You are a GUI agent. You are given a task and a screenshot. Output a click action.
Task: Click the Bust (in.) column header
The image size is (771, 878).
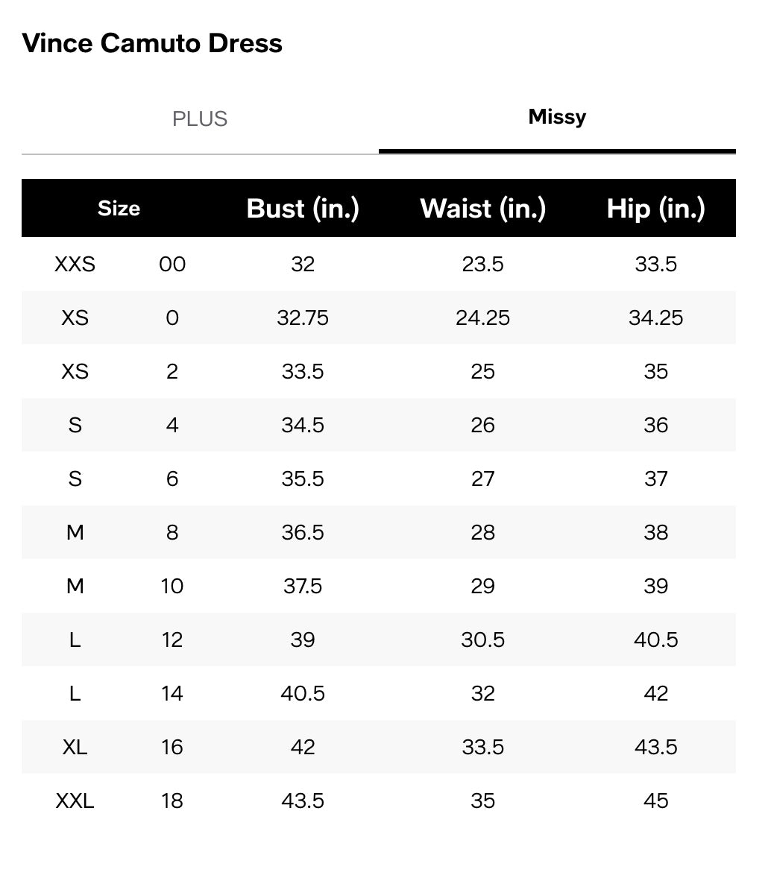pyautogui.click(x=303, y=209)
